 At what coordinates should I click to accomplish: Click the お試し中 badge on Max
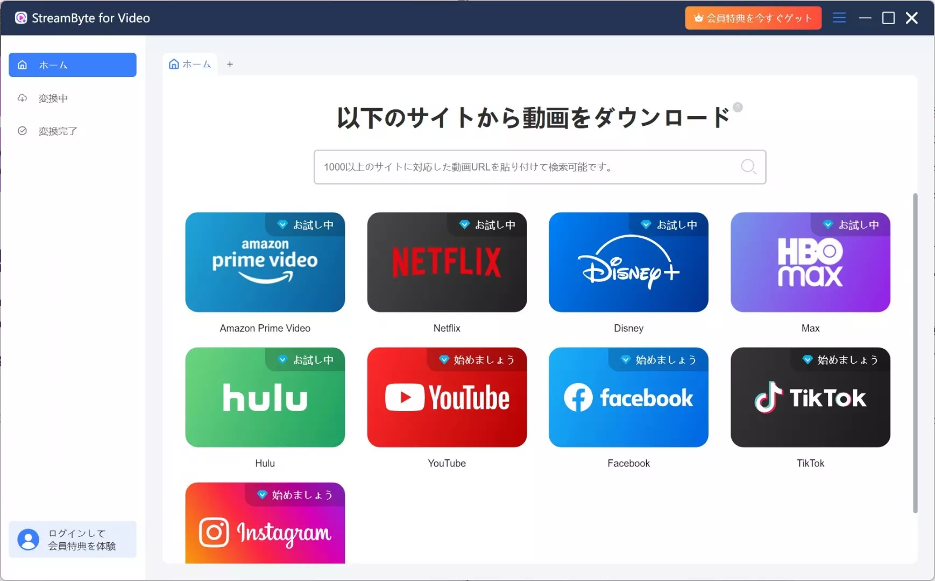[x=851, y=224]
